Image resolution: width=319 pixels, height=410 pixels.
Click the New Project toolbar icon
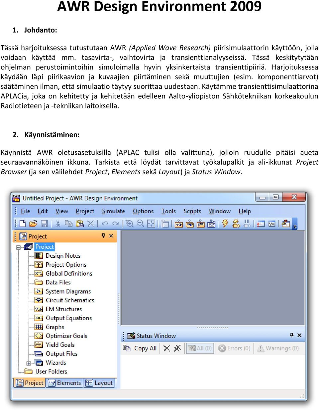pyautogui.click(x=23, y=223)
